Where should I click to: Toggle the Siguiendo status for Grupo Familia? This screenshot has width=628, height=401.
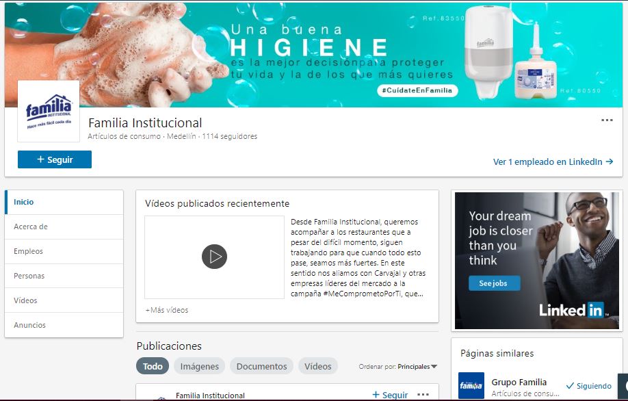pyautogui.click(x=589, y=386)
